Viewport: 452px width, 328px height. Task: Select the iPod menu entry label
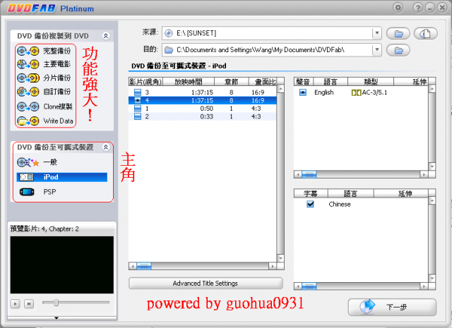click(x=51, y=177)
